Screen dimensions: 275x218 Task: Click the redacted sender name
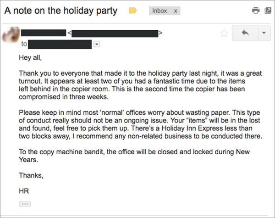point(44,33)
